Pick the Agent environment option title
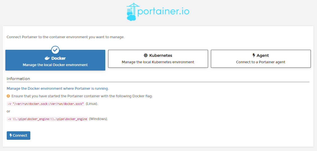Viewport: 317px width, 151px height. 263,55
